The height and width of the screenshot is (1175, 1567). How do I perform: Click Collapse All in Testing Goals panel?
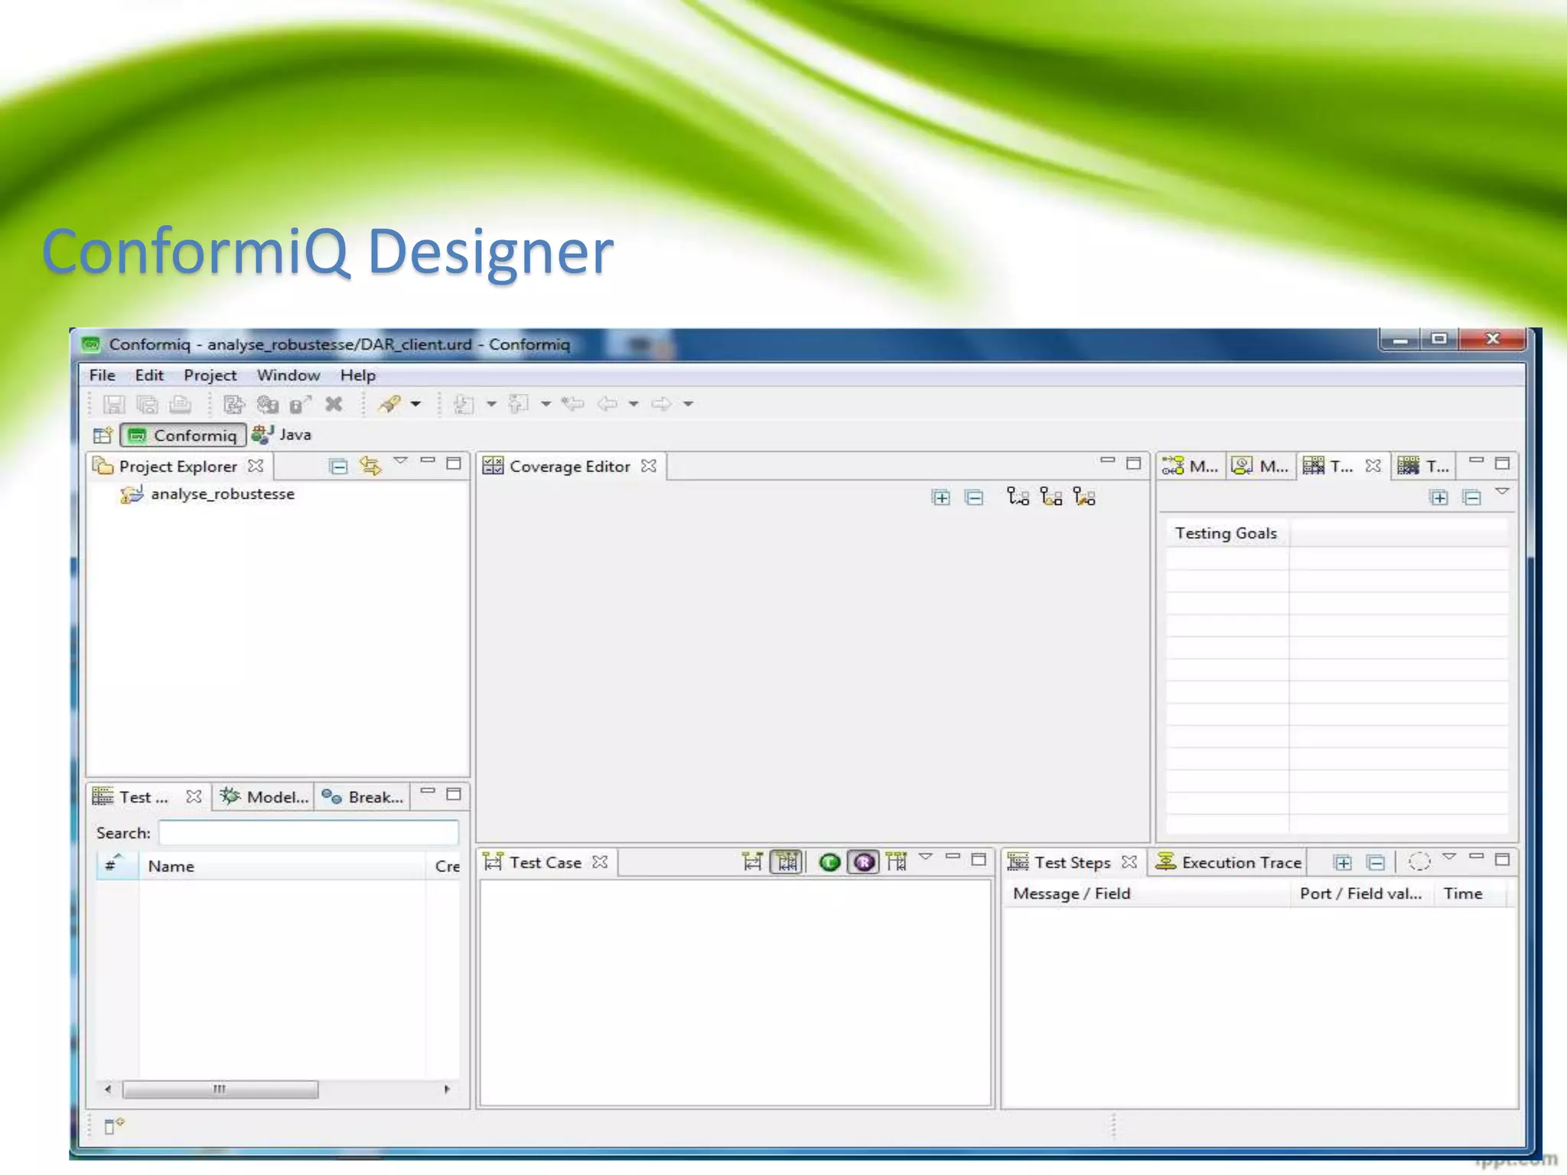point(1471,497)
